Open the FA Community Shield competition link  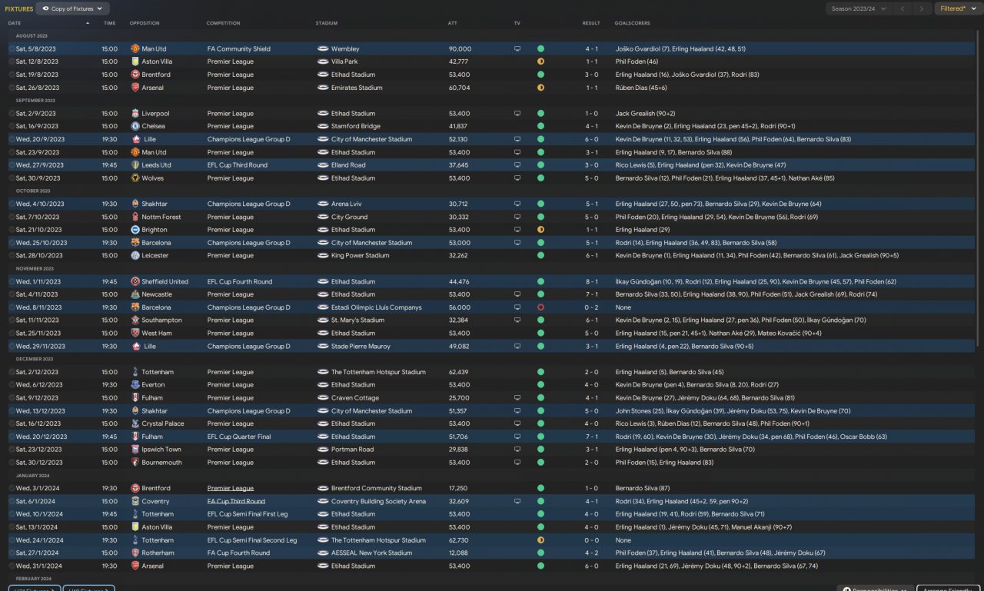coord(239,48)
